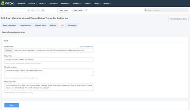Open the message bubble icon shortcut
This screenshot has height=110, width=190.
point(43,10)
